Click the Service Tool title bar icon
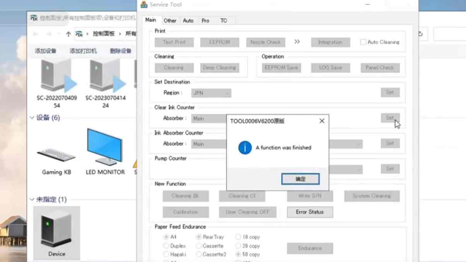This screenshot has height=262, width=466. (x=144, y=5)
